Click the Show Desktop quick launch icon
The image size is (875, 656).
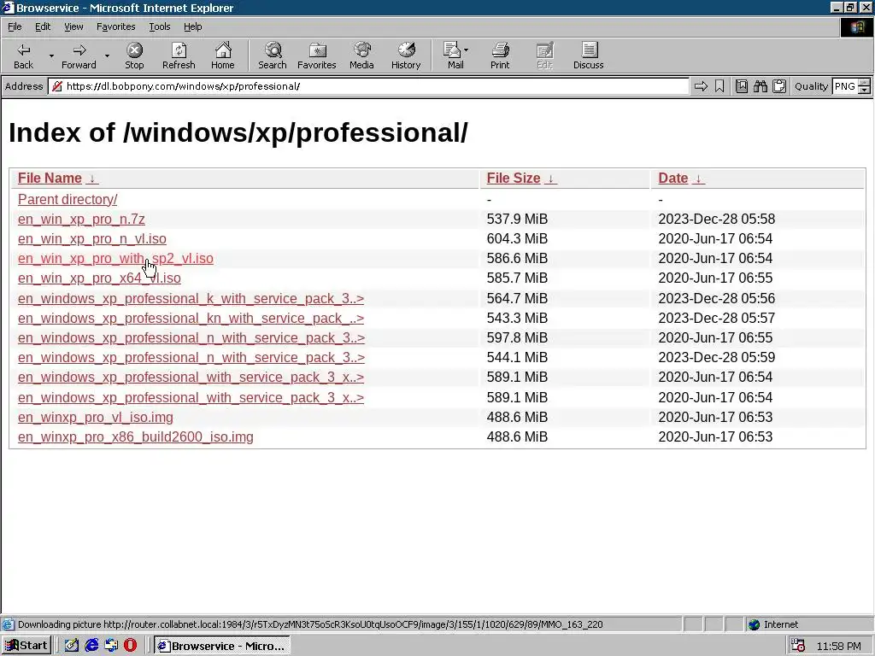pos(72,646)
